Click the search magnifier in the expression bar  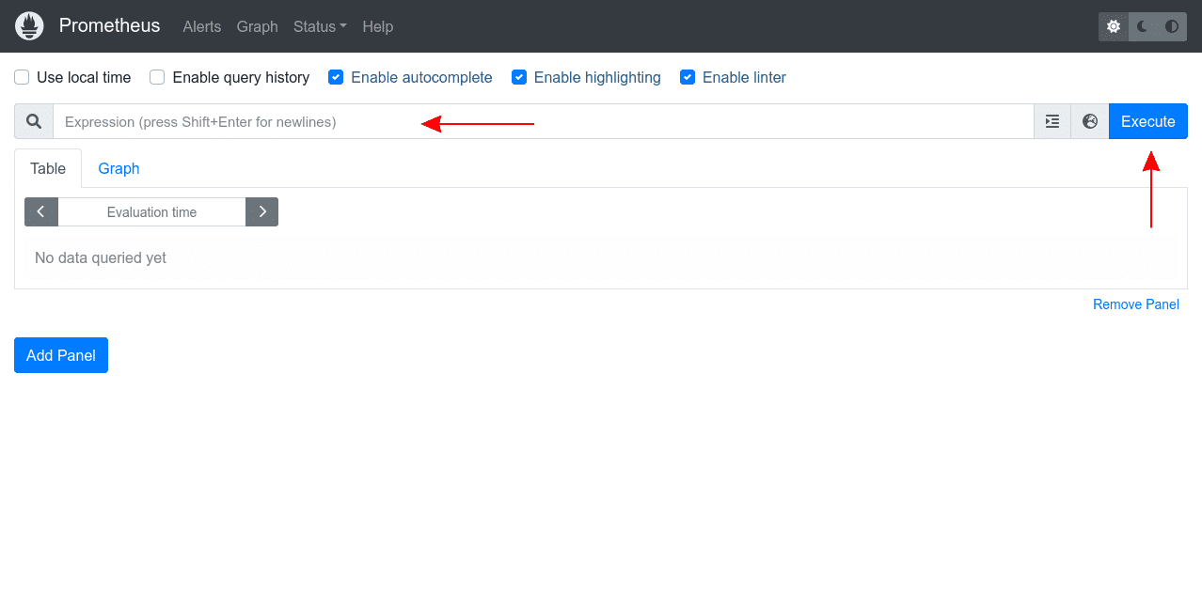click(x=33, y=121)
